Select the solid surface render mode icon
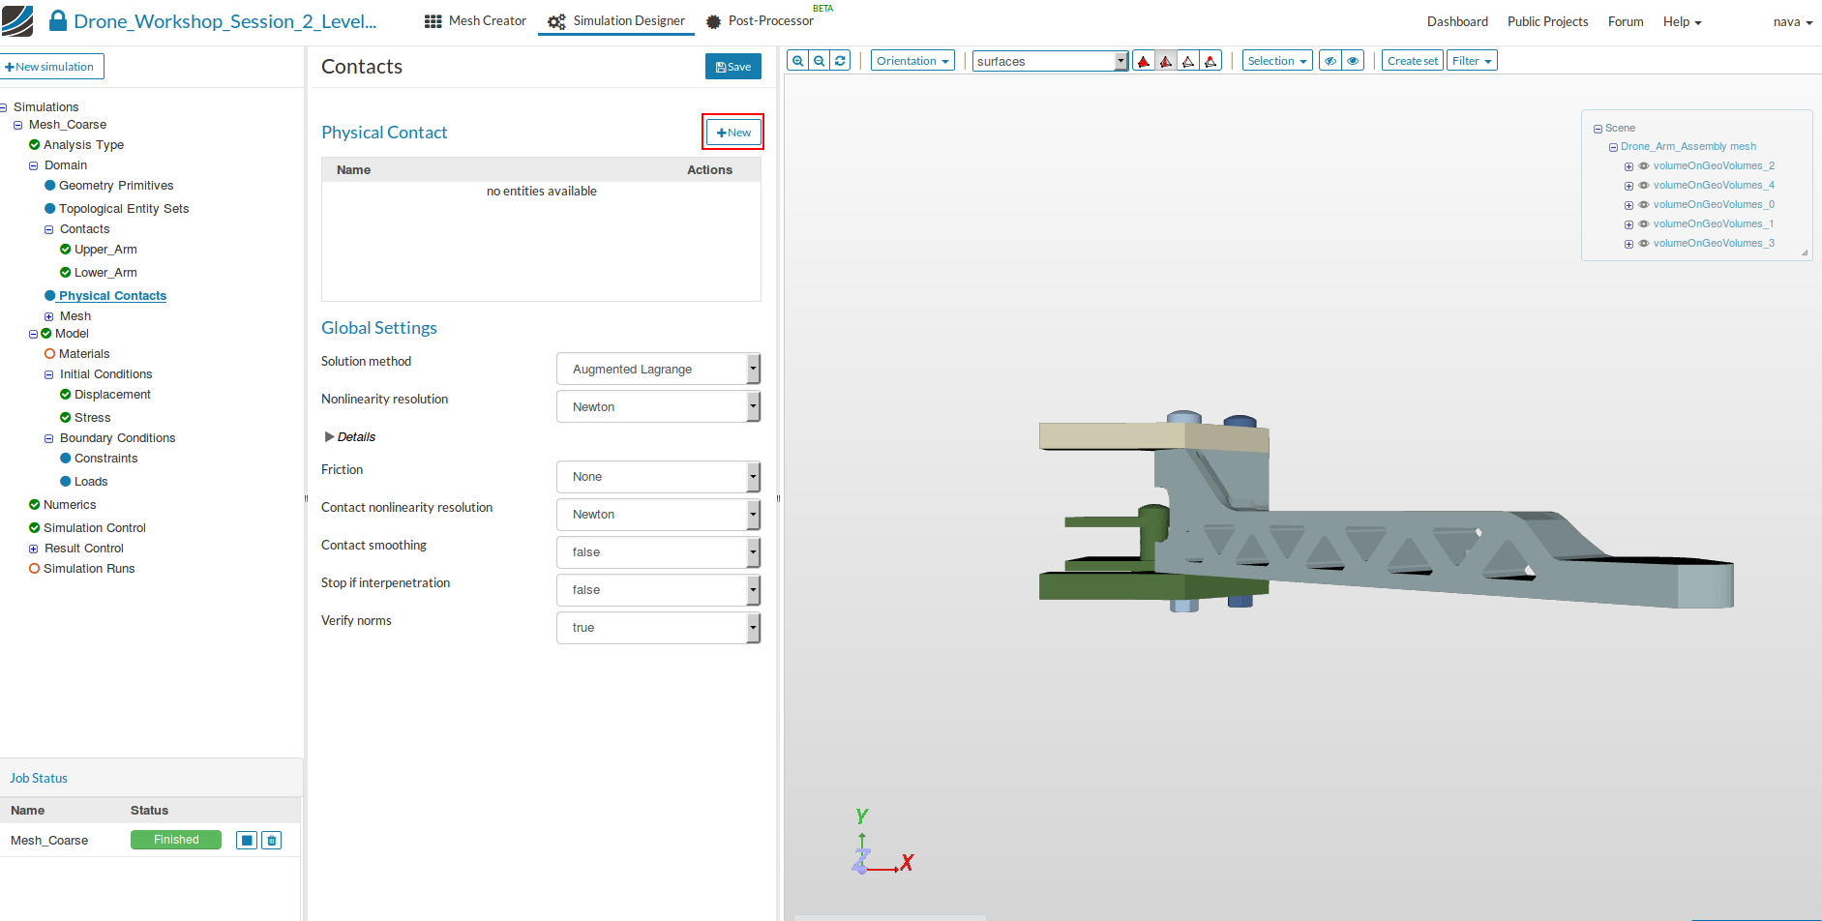This screenshot has width=1822, height=921. tap(1144, 61)
